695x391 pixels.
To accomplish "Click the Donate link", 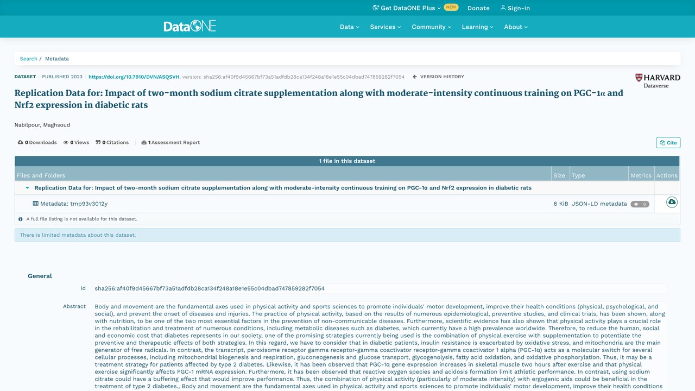I will pyautogui.click(x=478, y=8).
